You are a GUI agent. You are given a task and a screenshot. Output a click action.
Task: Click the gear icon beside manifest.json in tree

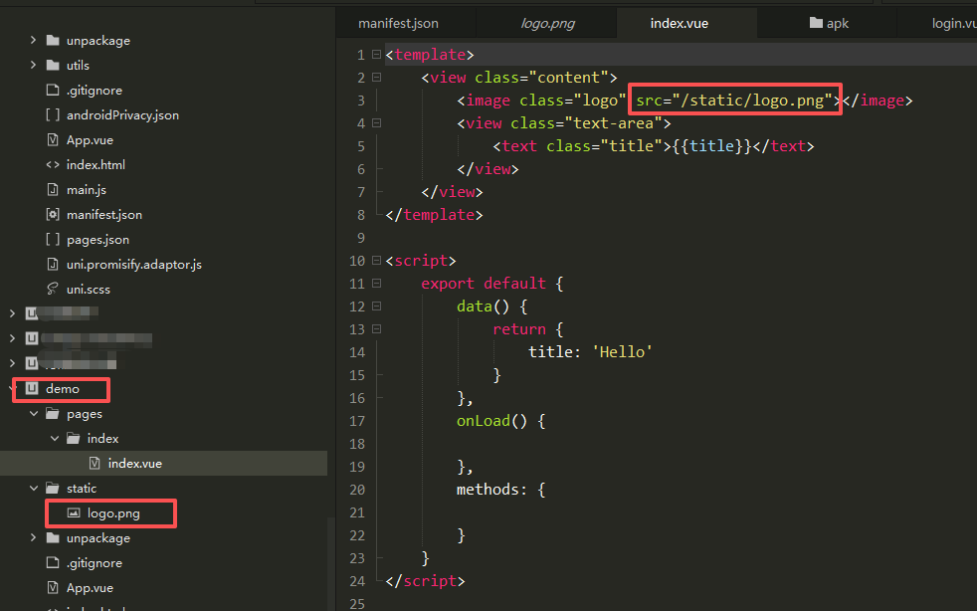(53, 215)
